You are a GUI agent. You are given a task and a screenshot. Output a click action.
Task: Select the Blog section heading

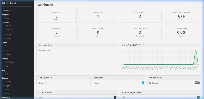[4, 71]
